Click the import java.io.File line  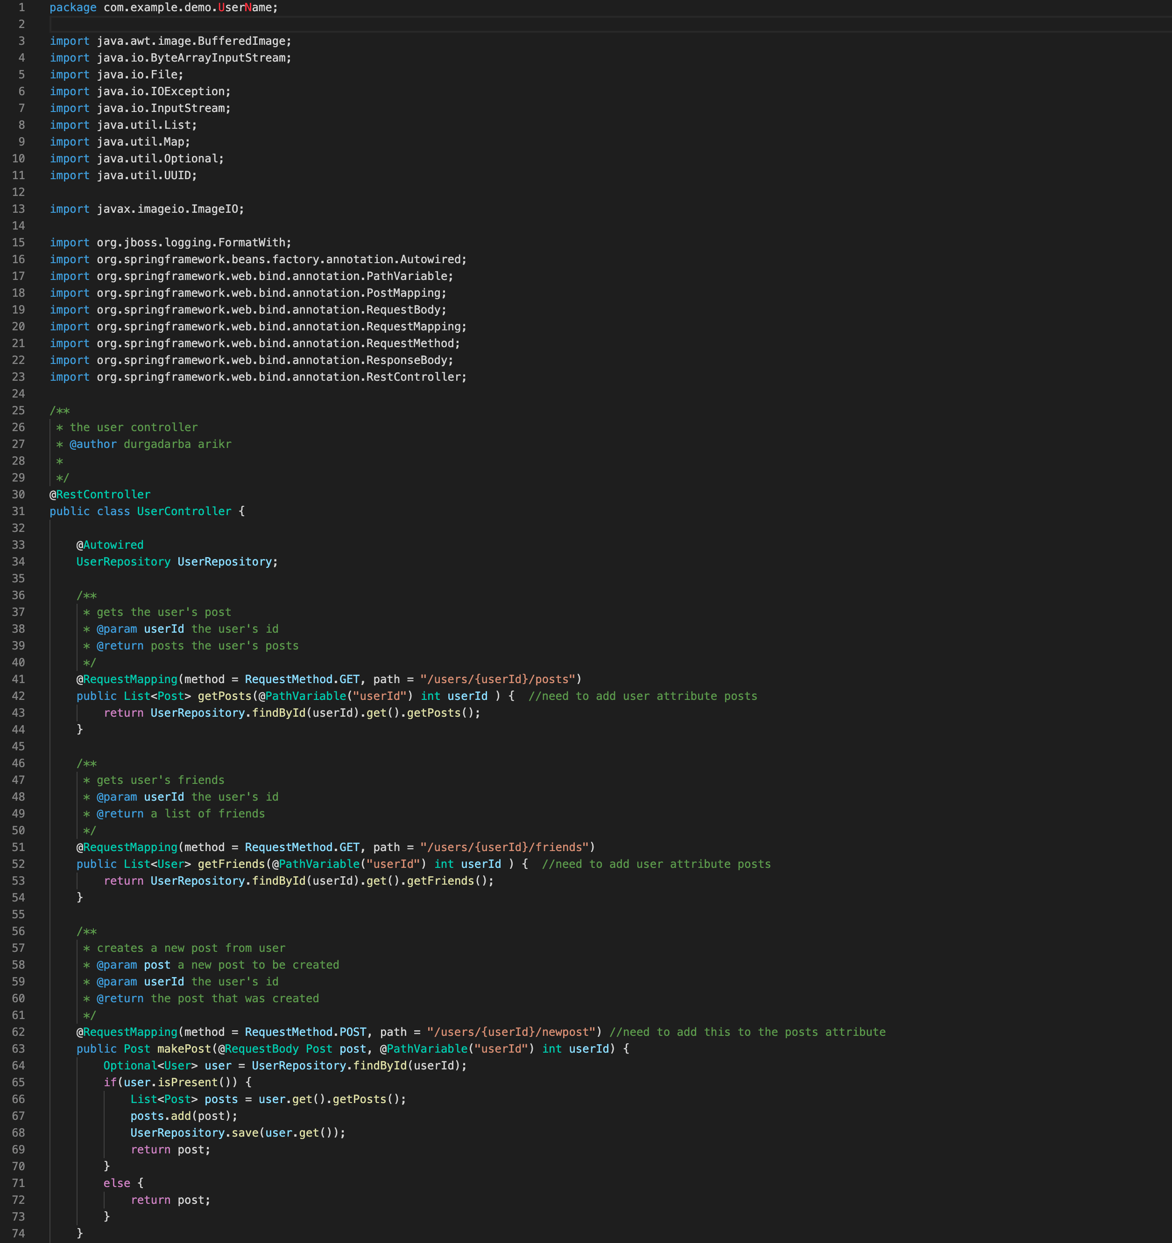(x=117, y=74)
